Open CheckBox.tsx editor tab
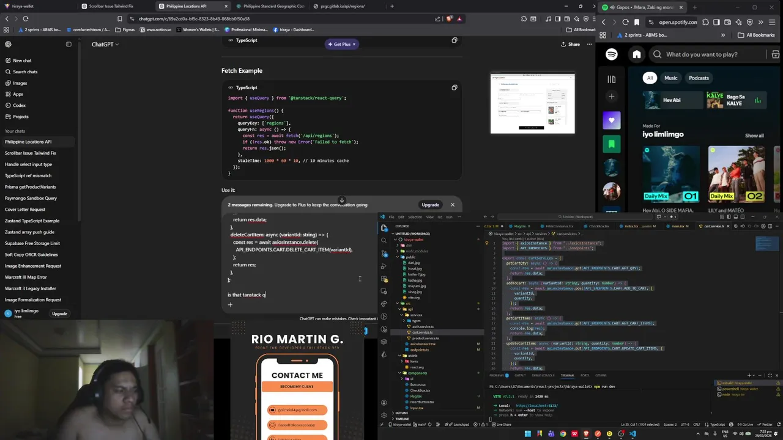Image resolution: width=783 pixels, height=440 pixels. click(x=598, y=226)
